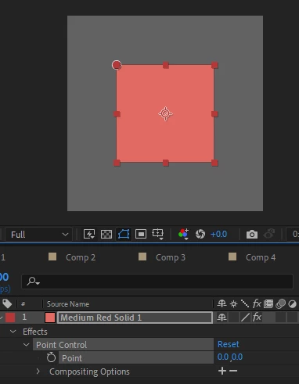Open grid and guide options icon
299x384 pixels.
pyautogui.click(x=158, y=234)
